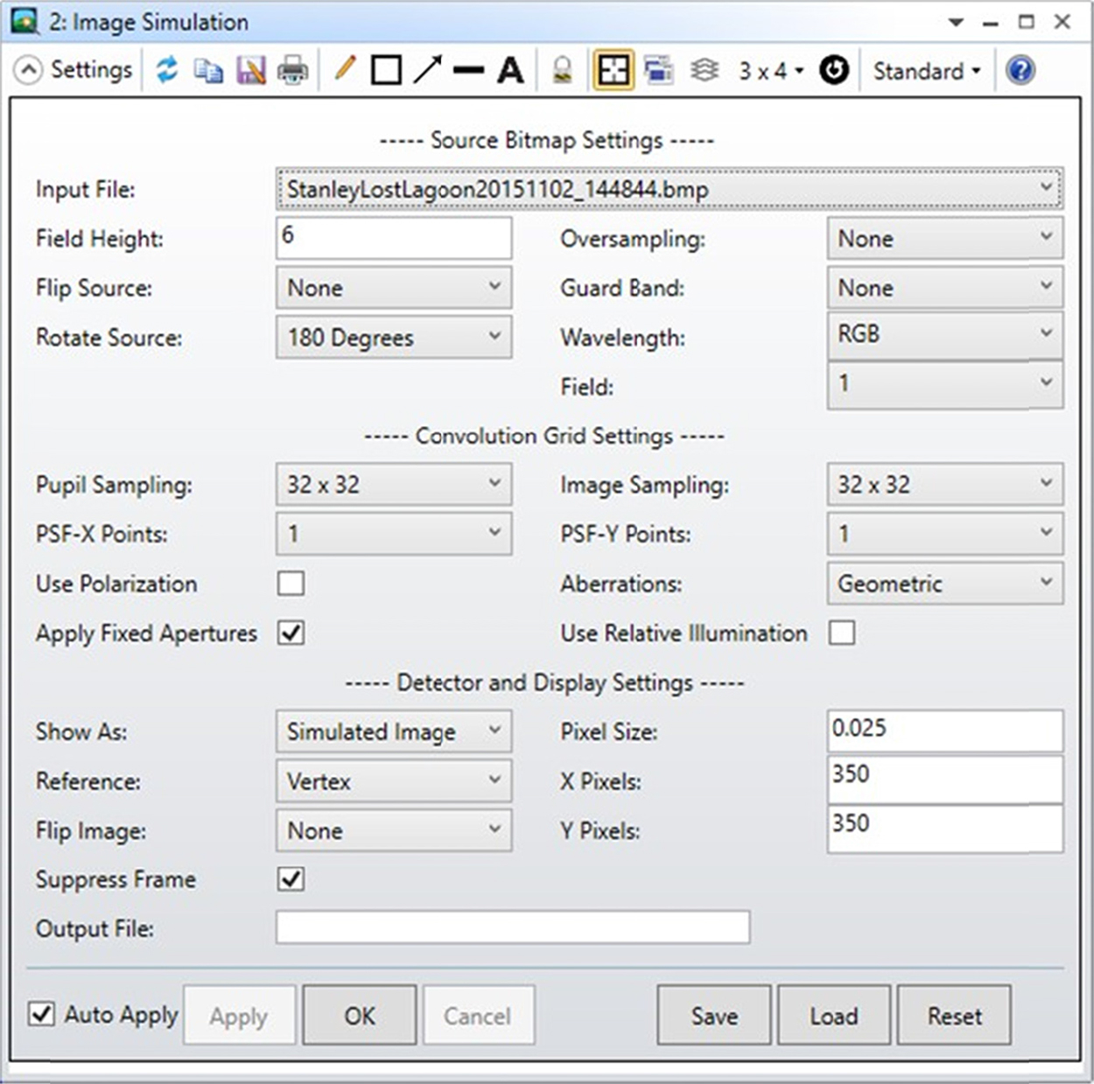Viewport: 1094px width, 1084px height.
Task: Uncheck Apply Fixed Apertures
Action: click(x=291, y=633)
